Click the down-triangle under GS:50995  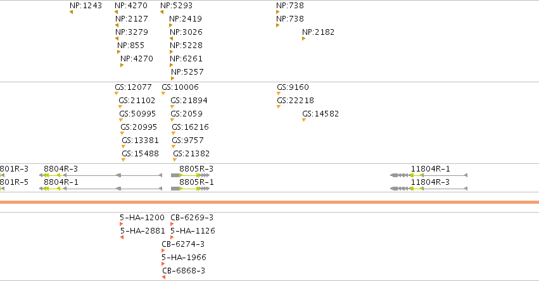(x=121, y=120)
